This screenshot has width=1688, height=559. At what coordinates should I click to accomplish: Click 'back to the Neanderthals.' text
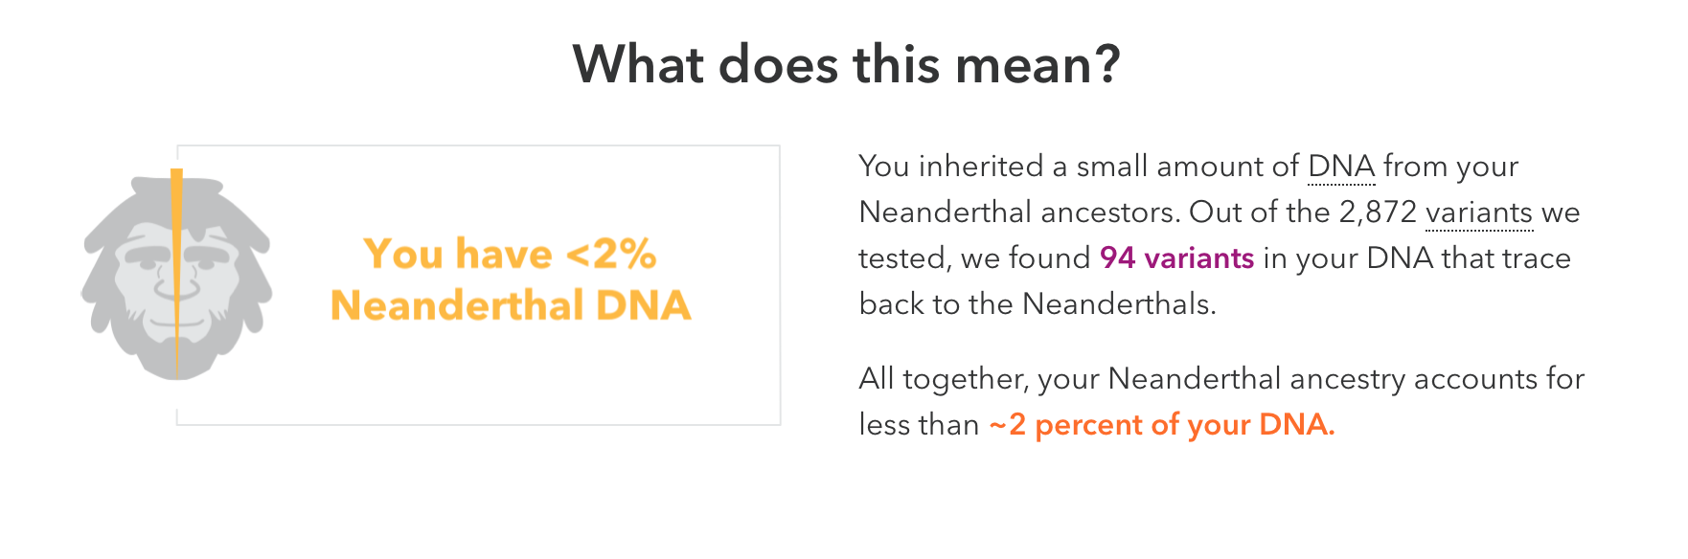(1038, 304)
